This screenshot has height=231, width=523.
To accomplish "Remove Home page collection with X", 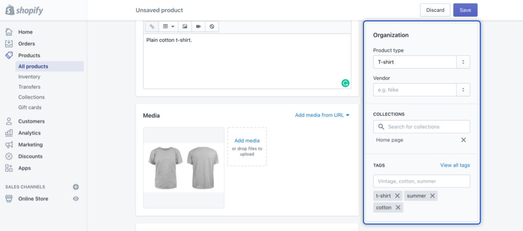I will [463, 140].
